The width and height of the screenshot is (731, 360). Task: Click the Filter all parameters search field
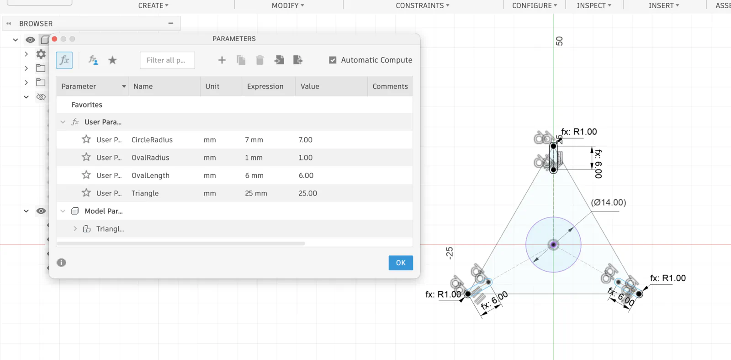pyautogui.click(x=167, y=60)
